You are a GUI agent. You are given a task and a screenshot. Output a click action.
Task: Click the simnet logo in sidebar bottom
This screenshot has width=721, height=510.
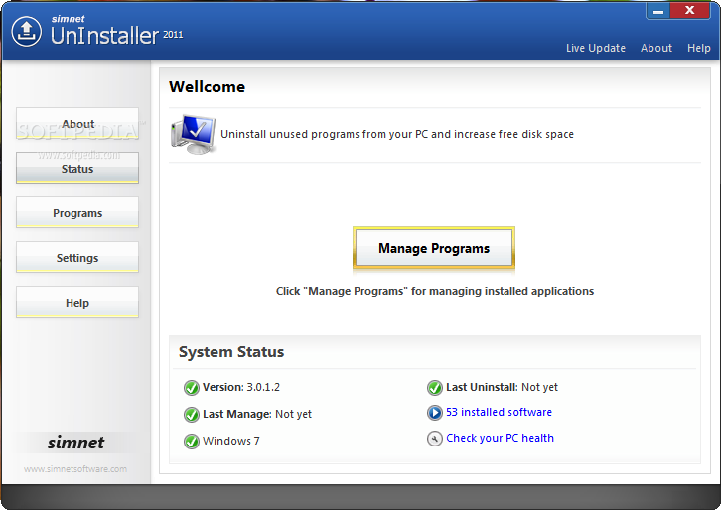click(75, 443)
